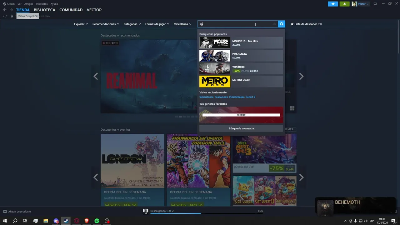Image resolution: width=400 pixels, height=225 pixels.
Task: Expand the Explorar dropdown
Action: pyautogui.click(x=81, y=24)
